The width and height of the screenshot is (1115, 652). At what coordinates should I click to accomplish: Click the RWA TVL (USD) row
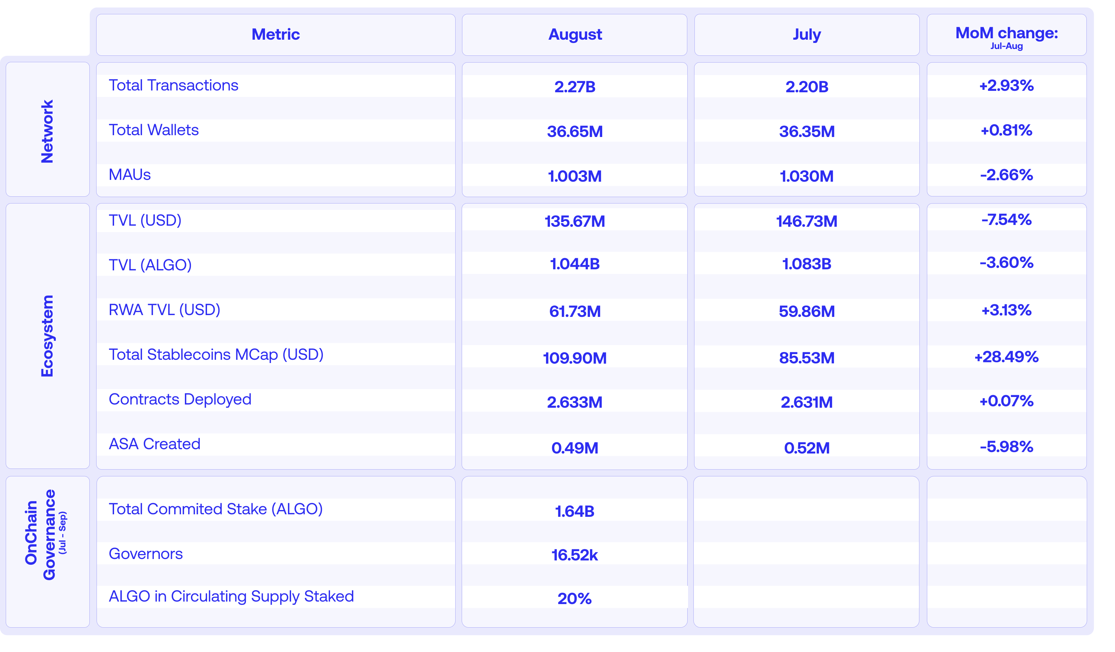click(164, 310)
